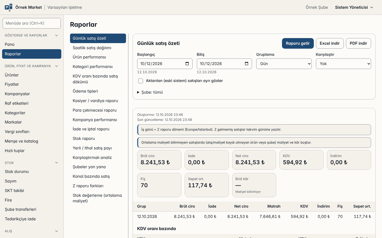Screen dimensions: 382x238
Task: Select Ürün performansı report
Action: (x=98, y=57)
